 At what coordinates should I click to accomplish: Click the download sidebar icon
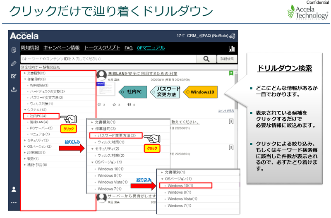click(14, 89)
